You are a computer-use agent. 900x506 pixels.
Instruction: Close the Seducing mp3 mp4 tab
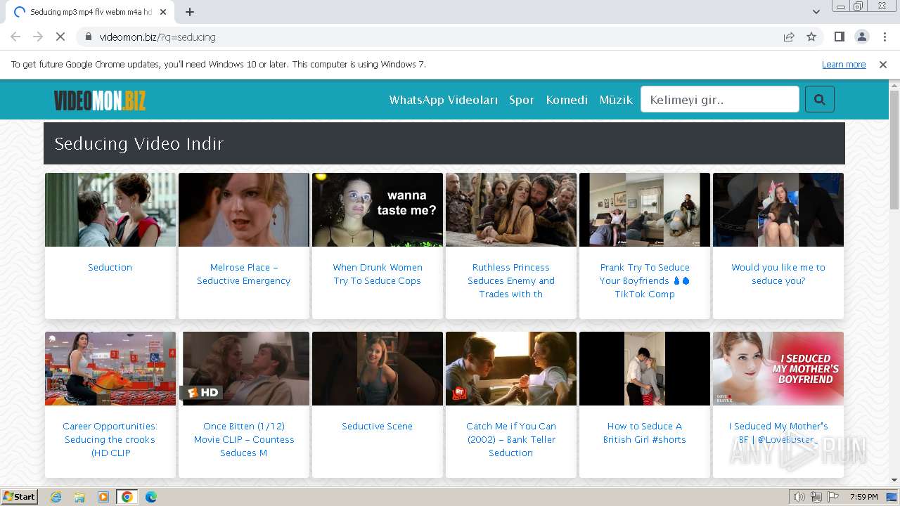[x=163, y=12]
